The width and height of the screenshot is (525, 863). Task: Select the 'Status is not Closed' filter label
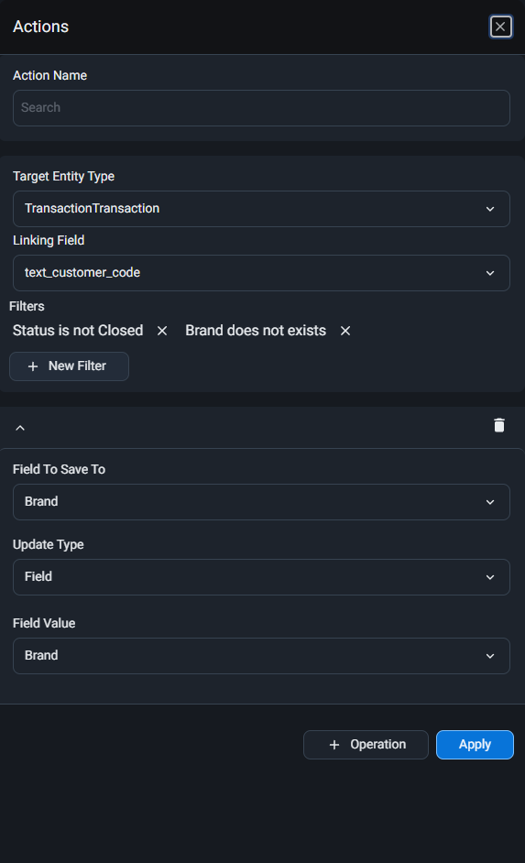pos(78,330)
